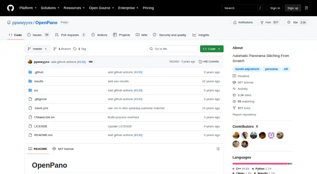The image size is (317, 174).
Task: Star the repository
Action: pyautogui.click(x=297, y=23)
